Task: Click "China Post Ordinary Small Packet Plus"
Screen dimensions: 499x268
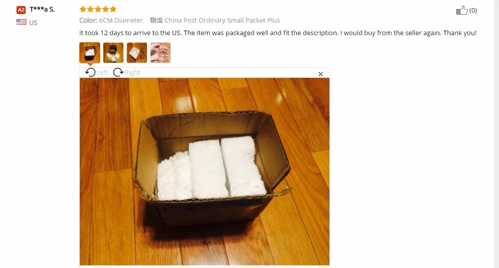Action: (222, 21)
